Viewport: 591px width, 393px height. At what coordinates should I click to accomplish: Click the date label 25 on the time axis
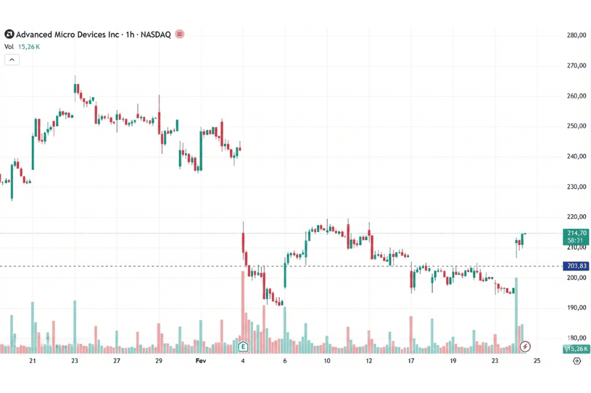tap(537, 361)
